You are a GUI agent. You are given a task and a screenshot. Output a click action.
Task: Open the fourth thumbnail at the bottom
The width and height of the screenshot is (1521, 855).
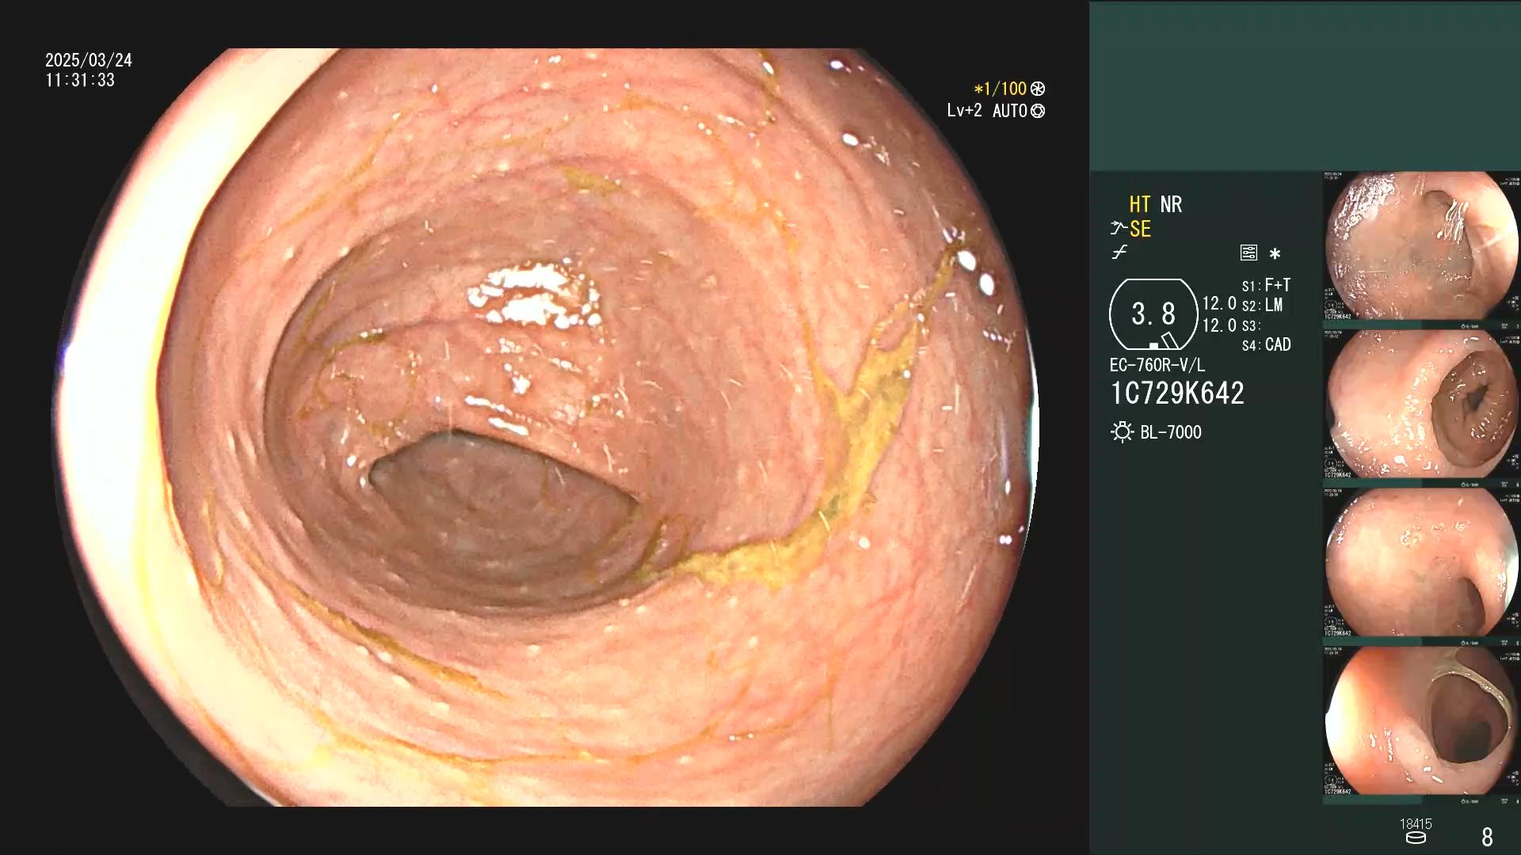1422,721
